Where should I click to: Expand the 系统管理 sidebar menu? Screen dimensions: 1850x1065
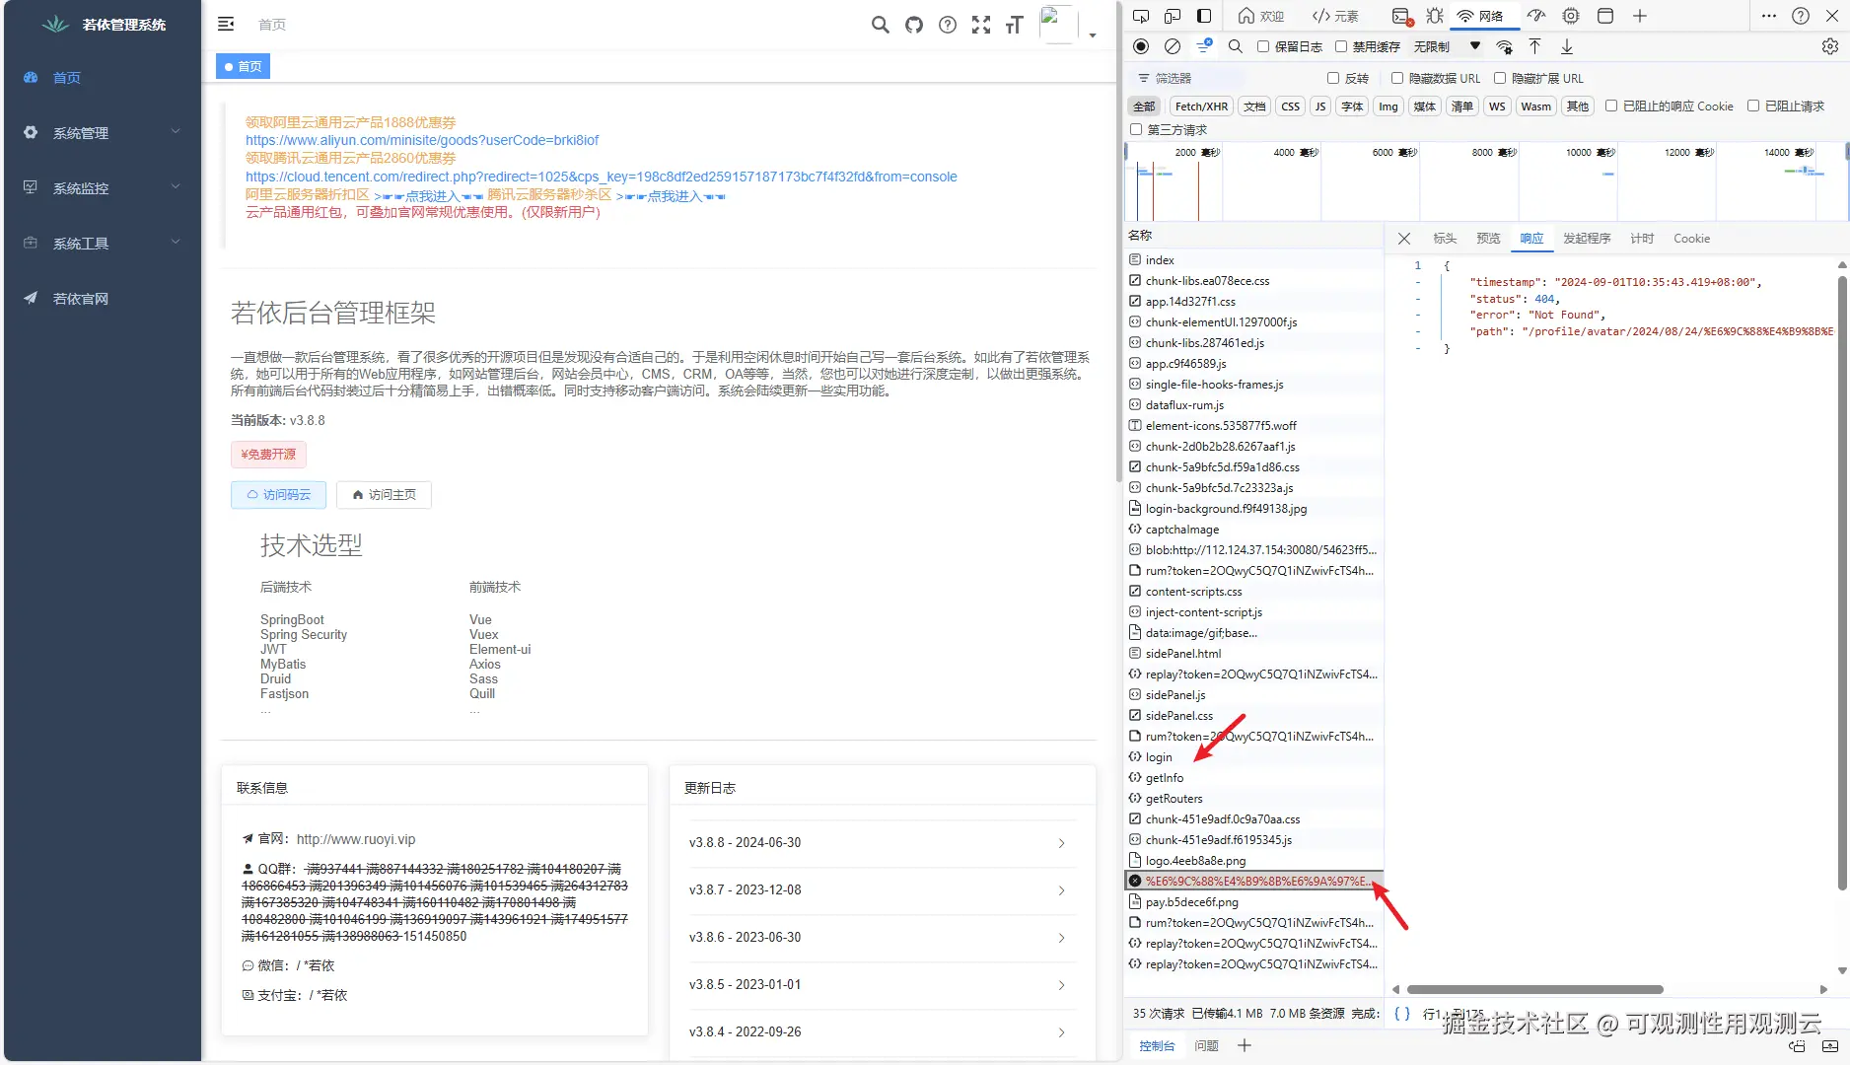click(x=103, y=132)
